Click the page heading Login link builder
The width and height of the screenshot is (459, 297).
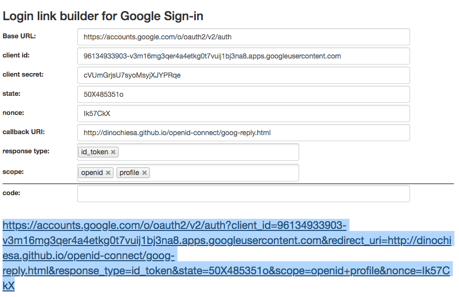[103, 16]
